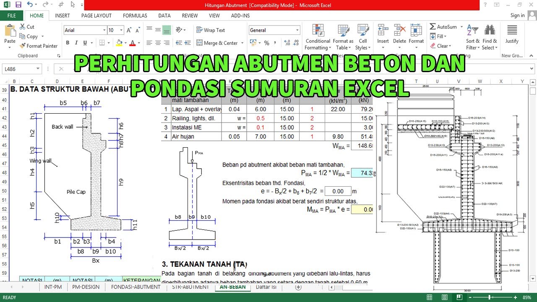Screen dimensions: 537x302
Task: Open the PM-DESIGN sheet tab
Action: 86,287
